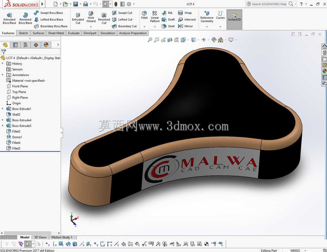The height and width of the screenshot is (252, 327).
Task: Expand the Reference Geometry dropdown arrow
Action: pyautogui.click(x=207, y=27)
